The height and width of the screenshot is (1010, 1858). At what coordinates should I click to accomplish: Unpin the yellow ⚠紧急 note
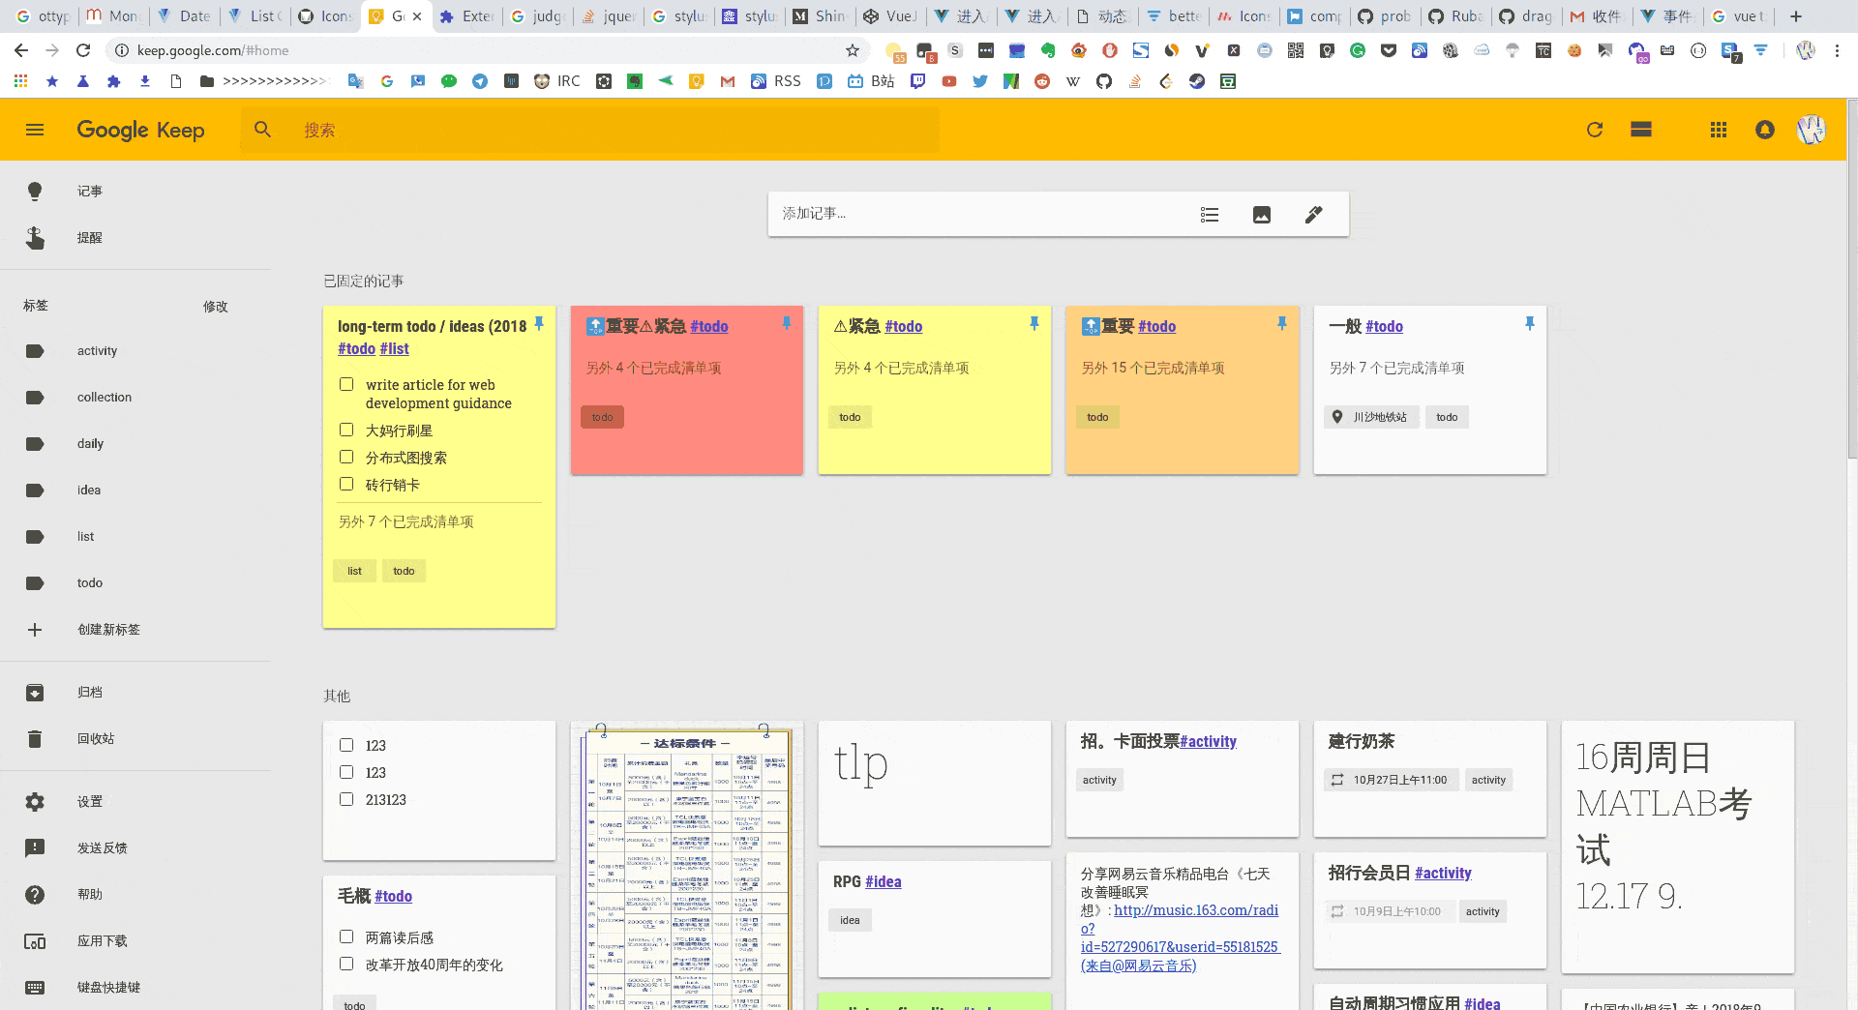[x=1034, y=323]
